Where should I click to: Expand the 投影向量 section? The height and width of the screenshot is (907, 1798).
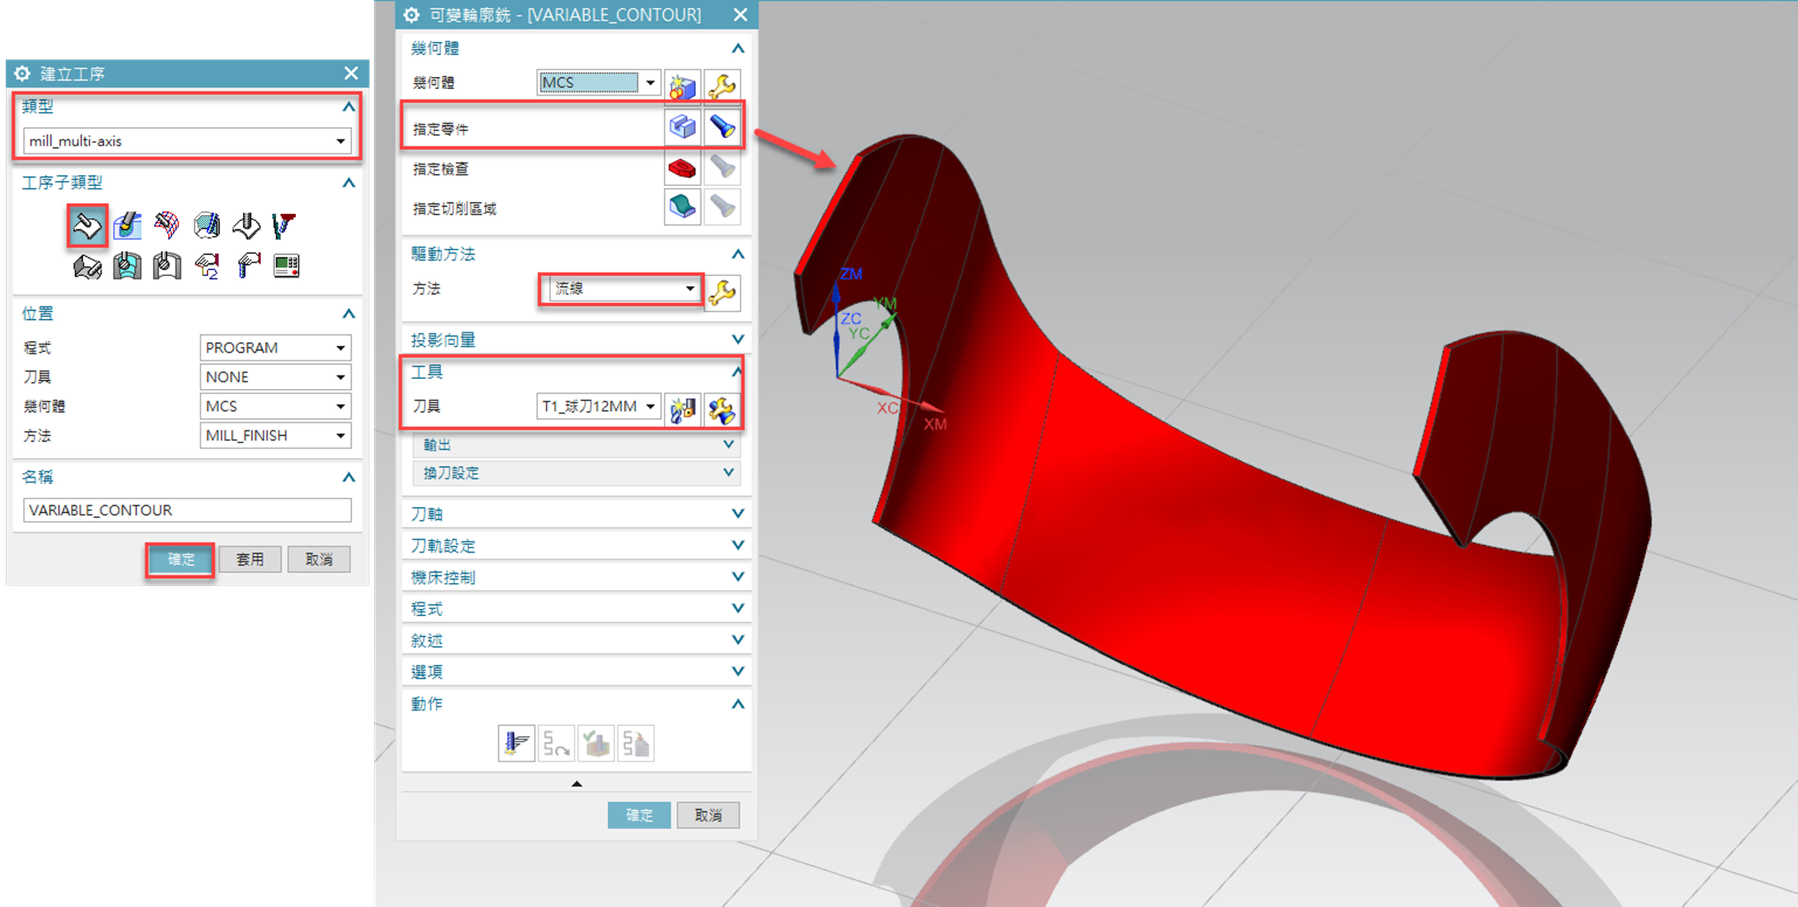(x=738, y=340)
